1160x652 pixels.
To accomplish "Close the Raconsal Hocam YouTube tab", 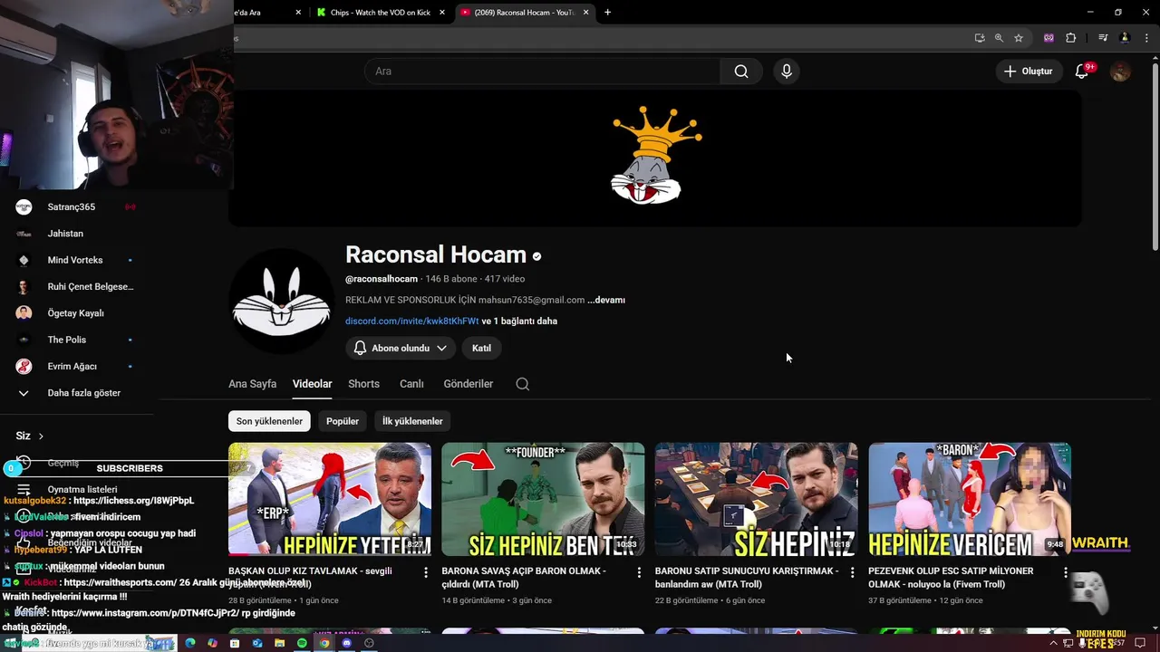I will pos(585,13).
